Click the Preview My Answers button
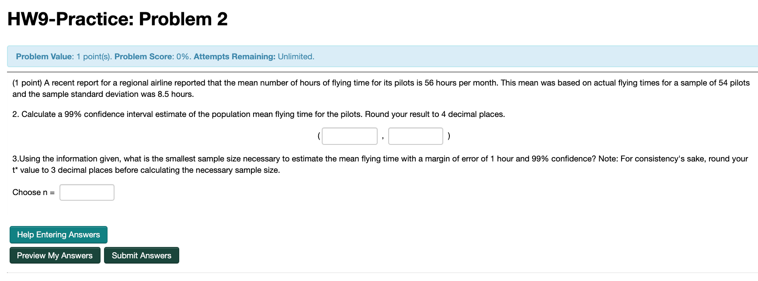Image resolution: width=758 pixels, height=281 pixels. click(54, 255)
